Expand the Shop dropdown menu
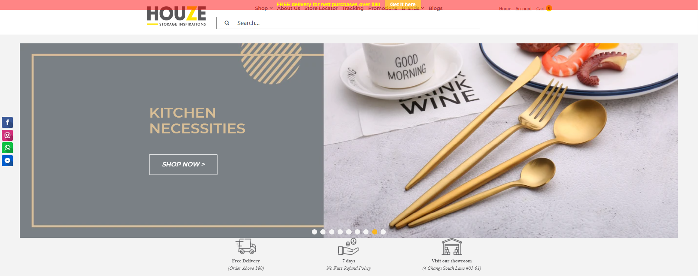This screenshot has width=698, height=276. pos(264,8)
